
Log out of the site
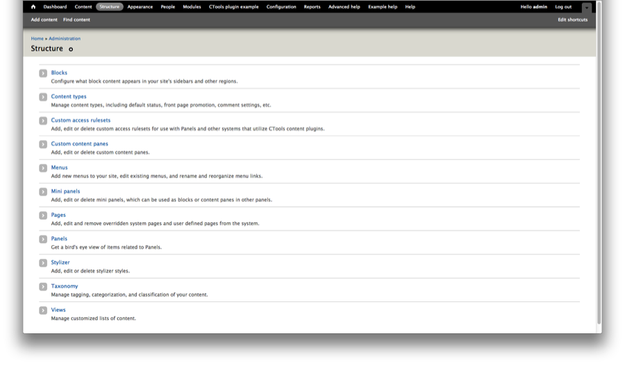click(563, 7)
